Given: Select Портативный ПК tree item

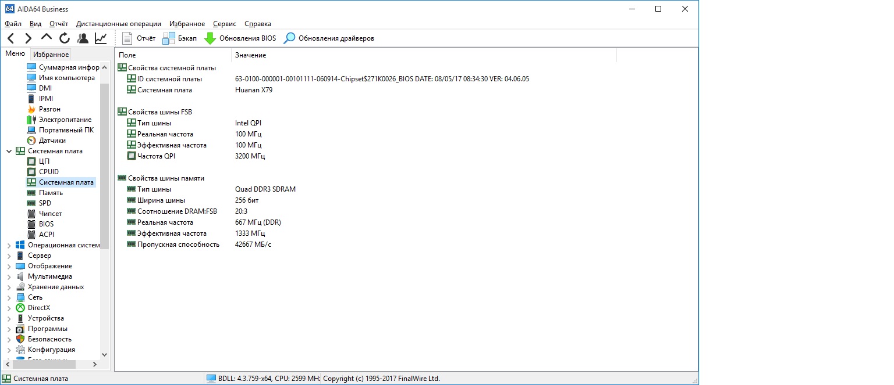Looking at the screenshot, I should [x=61, y=130].
